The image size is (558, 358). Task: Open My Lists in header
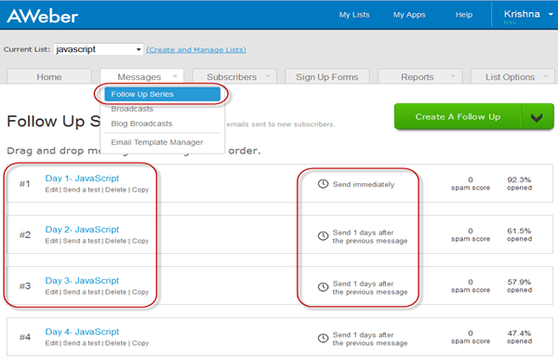pos(354,15)
